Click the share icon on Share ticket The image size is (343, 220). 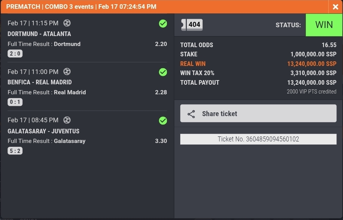(191, 114)
